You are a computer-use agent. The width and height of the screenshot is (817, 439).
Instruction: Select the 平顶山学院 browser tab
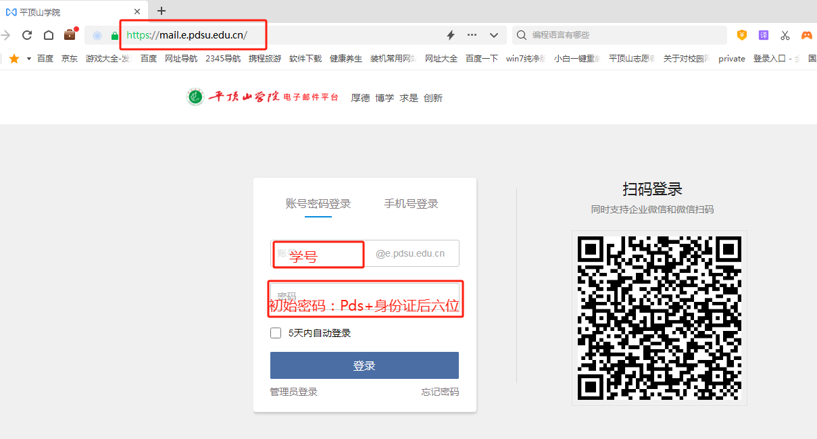tap(73, 11)
